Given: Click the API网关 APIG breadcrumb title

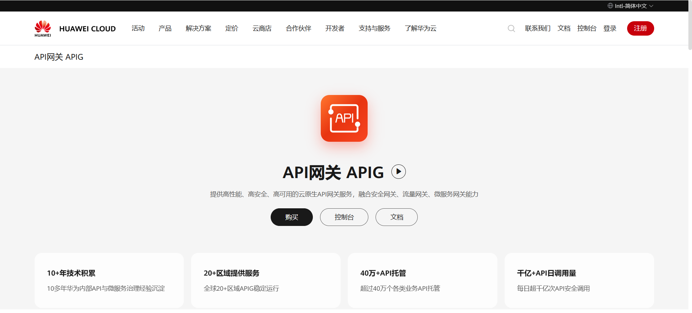Looking at the screenshot, I should 59,57.
